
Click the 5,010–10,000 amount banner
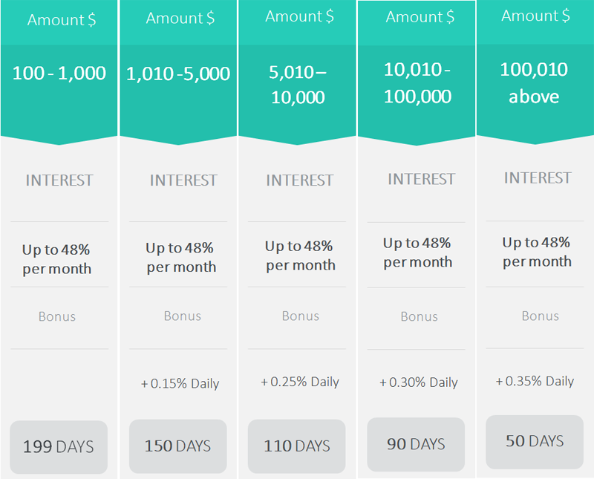pyautogui.click(x=298, y=85)
